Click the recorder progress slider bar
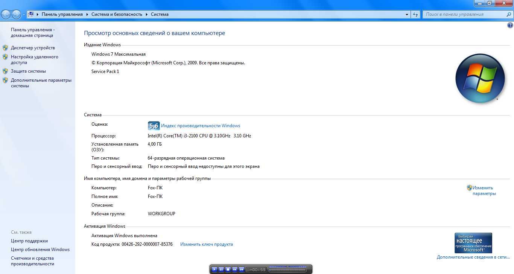Viewport: 514px width, 274px height. [x=287, y=270]
